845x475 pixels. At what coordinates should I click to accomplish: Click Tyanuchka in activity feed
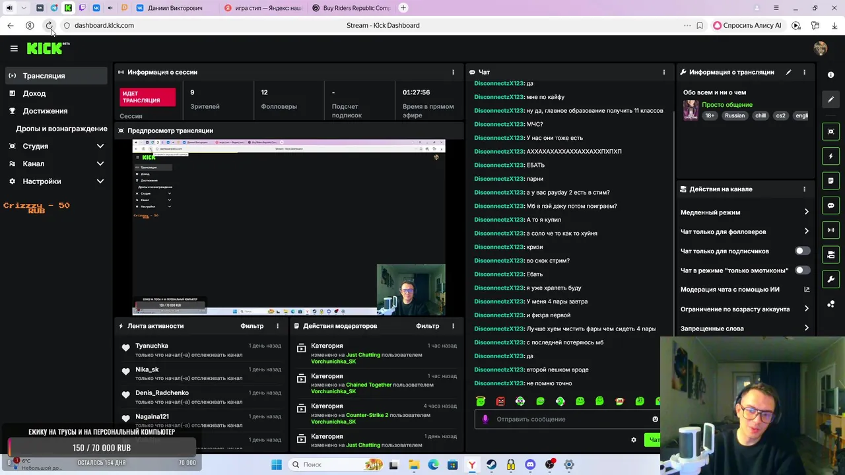[152, 346]
